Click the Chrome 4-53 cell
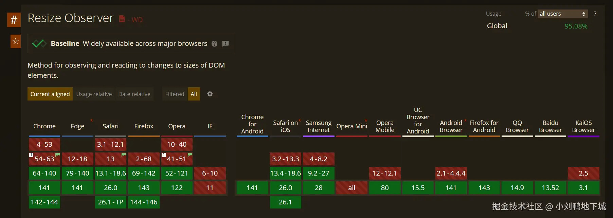Image resolution: width=613 pixels, height=218 pixels. click(44, 144)
